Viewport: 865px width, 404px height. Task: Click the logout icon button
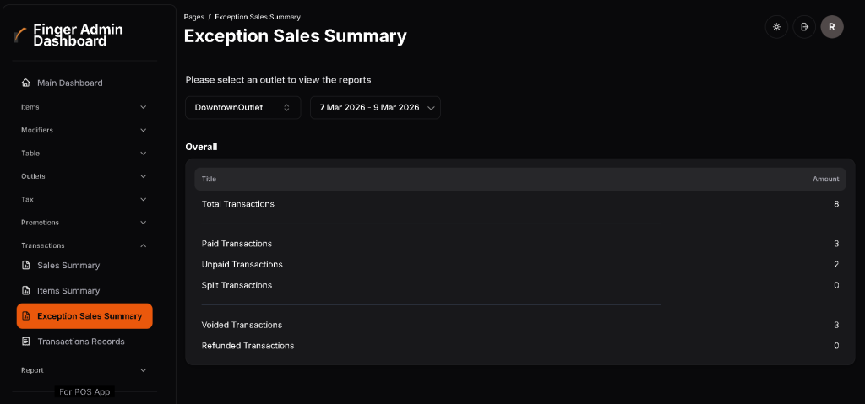[804, 27]
